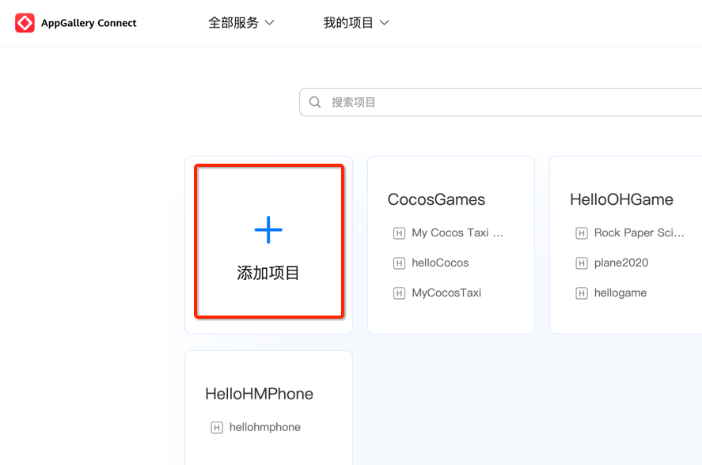Click the plus icon to add a project

[268, 229]
